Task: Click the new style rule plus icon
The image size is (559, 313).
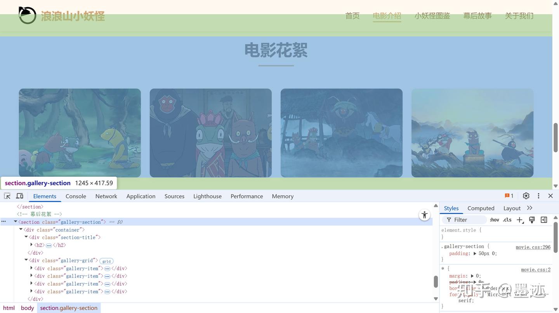Action: pos(520,220)
